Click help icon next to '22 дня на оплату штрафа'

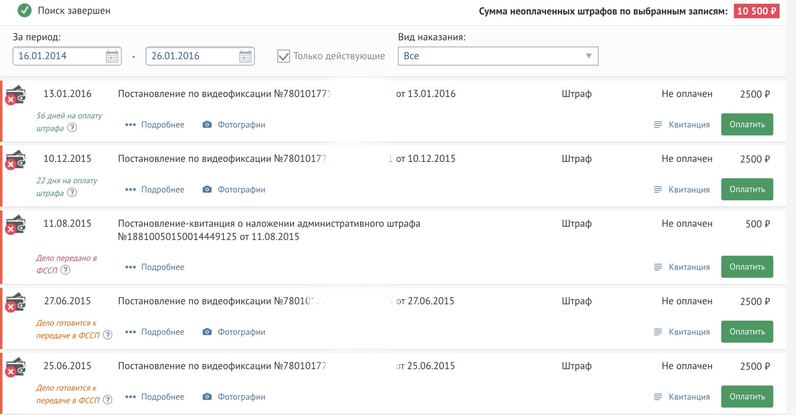point(72,193)
